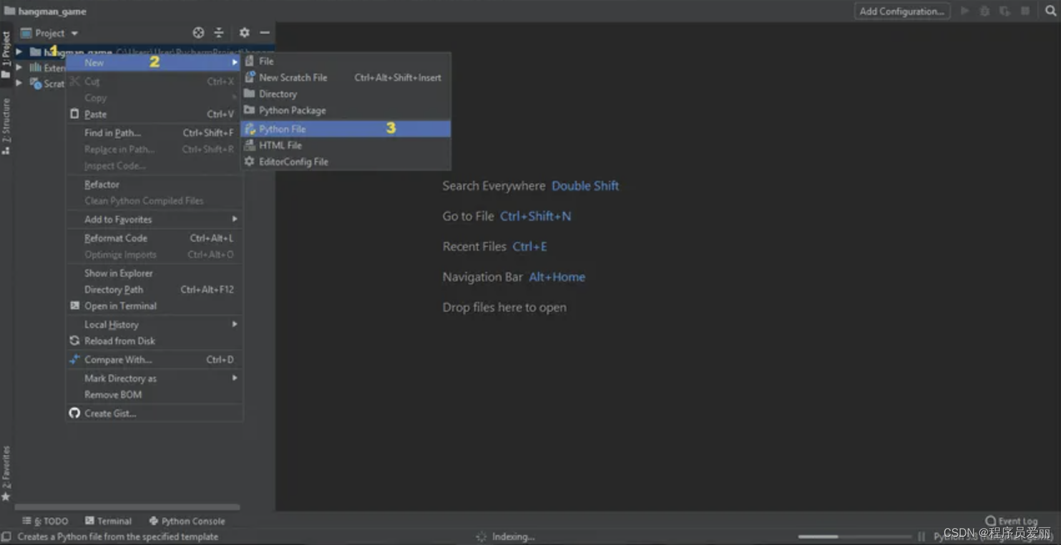Toggle the Favorites tool window tab
The height and width of the screenshot is (545, 1061).
point(6,473)
